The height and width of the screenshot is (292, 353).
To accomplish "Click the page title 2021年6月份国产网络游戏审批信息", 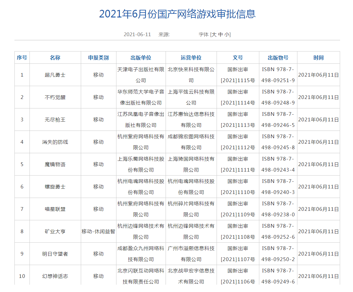I will [177, 14].
